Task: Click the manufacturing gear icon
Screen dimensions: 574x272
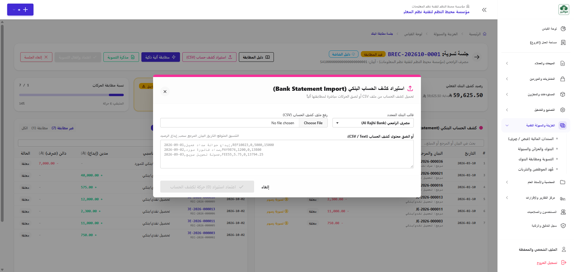Action: (563, 110)
